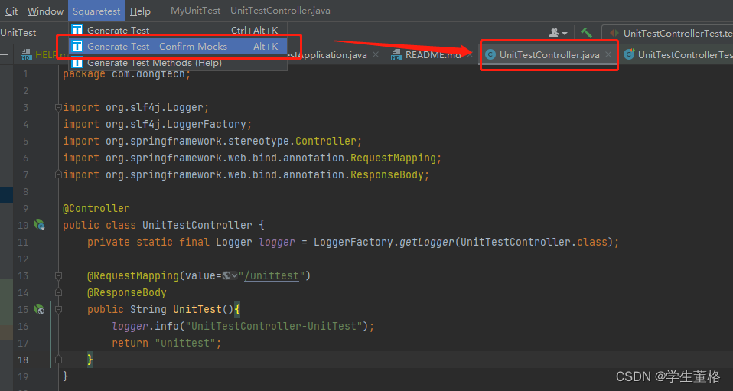Click the Spring bean gutter icon at line 10

[39, 225]
